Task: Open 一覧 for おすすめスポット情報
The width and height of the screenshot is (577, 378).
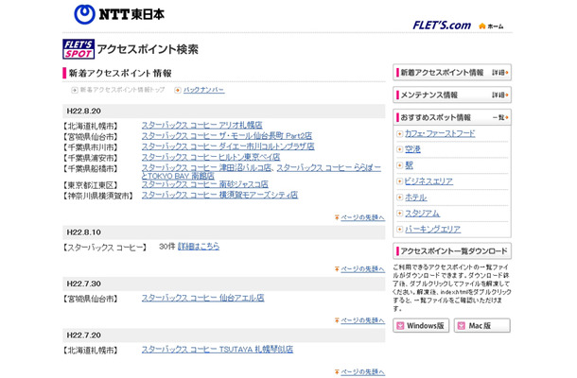Action: click(500, 118)
